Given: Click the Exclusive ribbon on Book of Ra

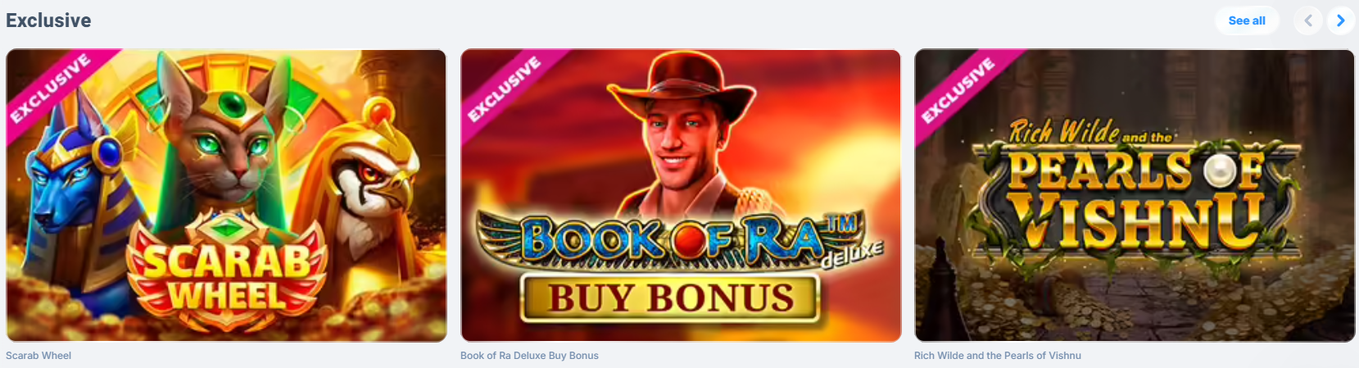Looking at the screenshot, I should click(x=505, y=88).
